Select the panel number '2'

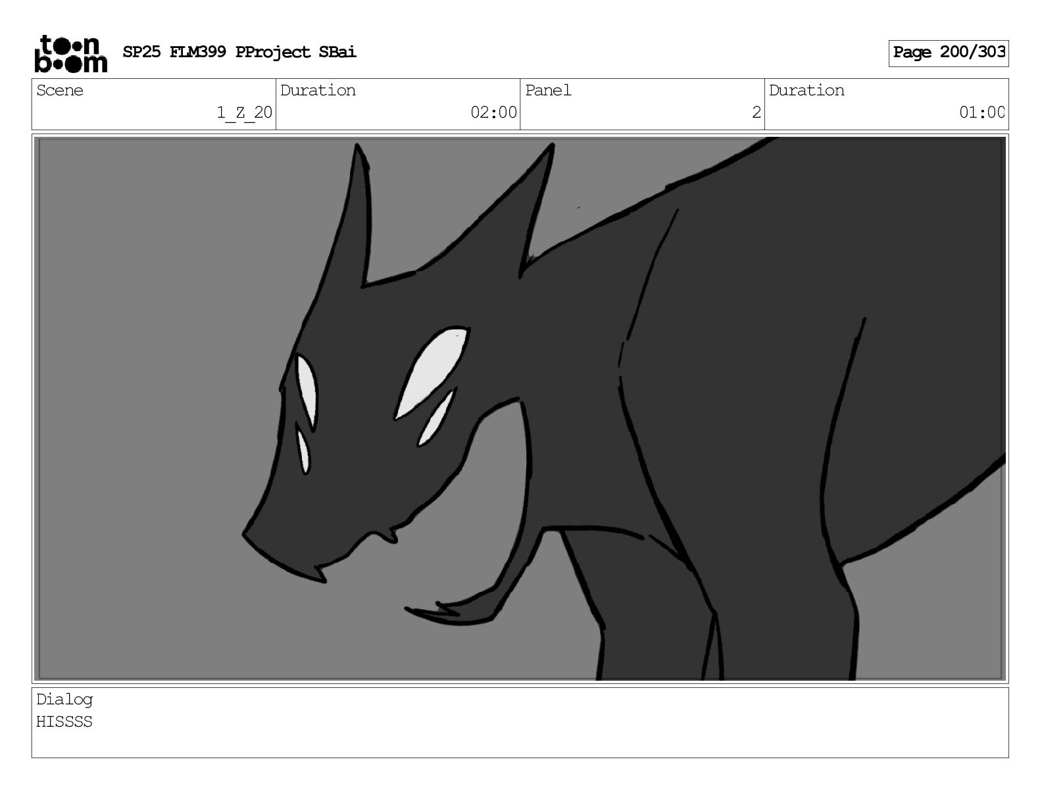757,112
